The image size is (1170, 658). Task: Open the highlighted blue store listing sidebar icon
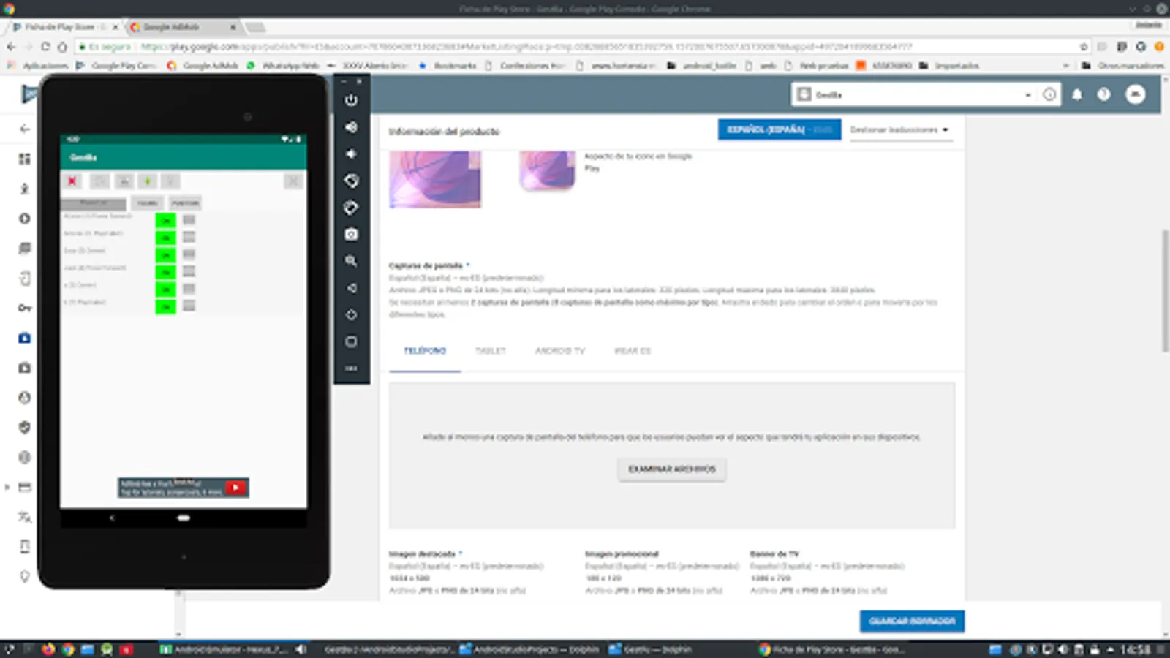(x=25, y=338)
